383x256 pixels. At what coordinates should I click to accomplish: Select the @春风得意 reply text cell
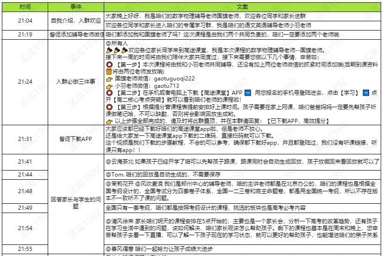click(242, 249)
